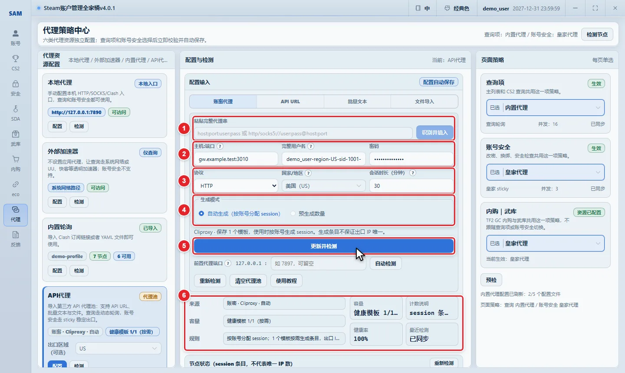Viewport: 625px width, 373px height.
Task: Click 配置 button in 本地代理 card
Action: click(x=57, y=126)
